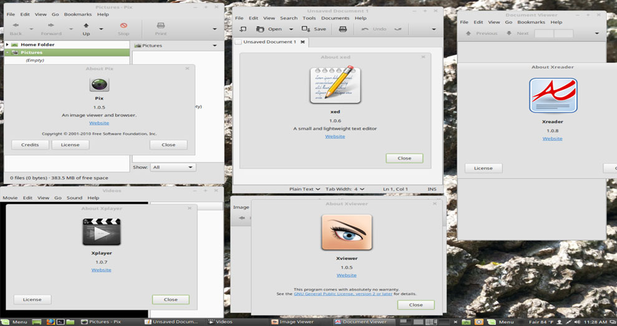Screen dimensions: 617x326
Task: Open the second Menu button on right taskbar
Action: point(500,322)
